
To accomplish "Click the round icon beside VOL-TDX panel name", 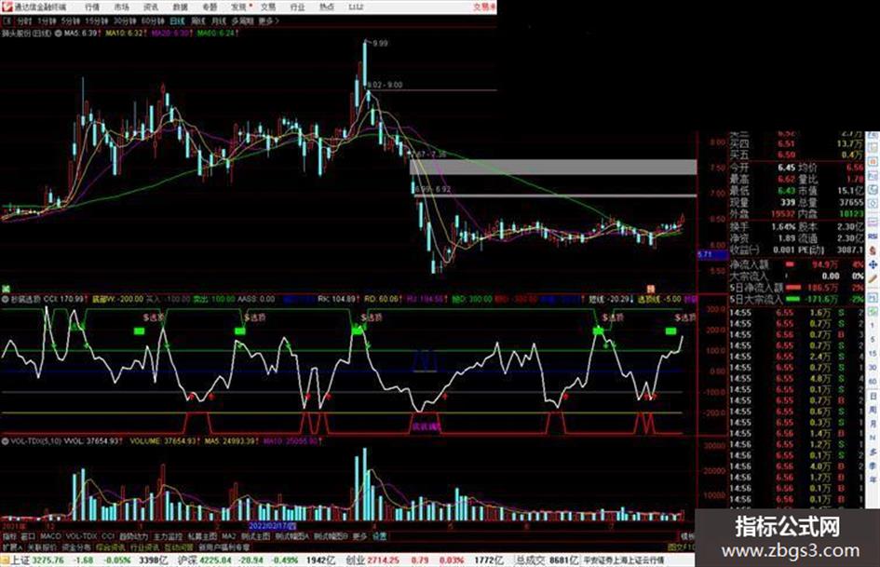I will pyautogui.click(x=7, y=441).
